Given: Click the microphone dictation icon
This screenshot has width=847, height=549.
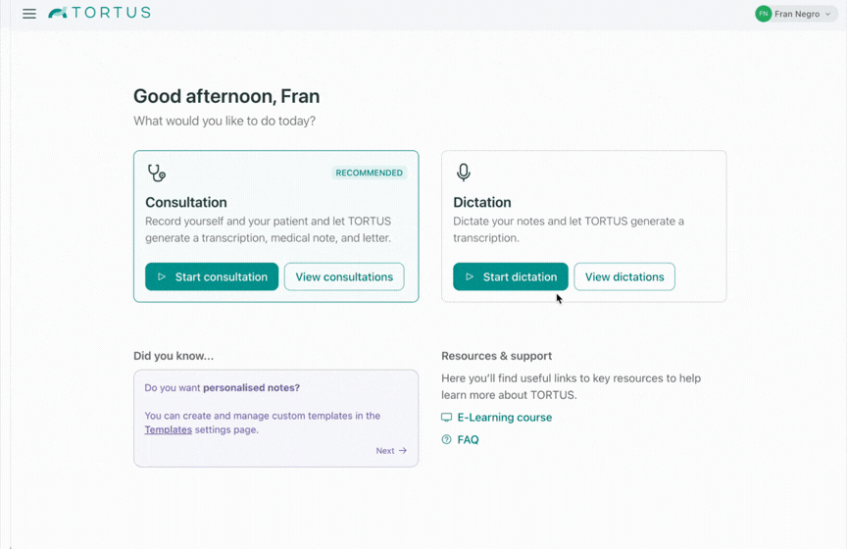Looking at the screenshot, I should coord(464,173).
